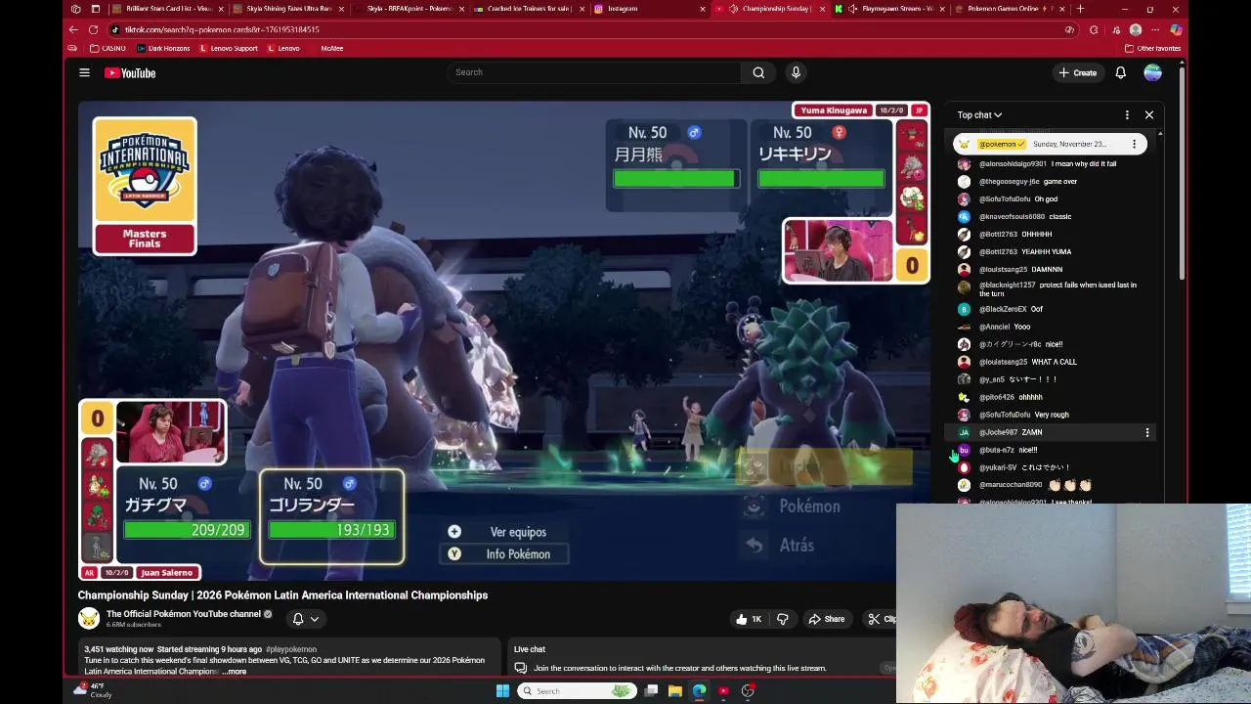Screen dimensions: 1251x704
Task: Open Task View on taskbar
Action: [x=651, y=691]
